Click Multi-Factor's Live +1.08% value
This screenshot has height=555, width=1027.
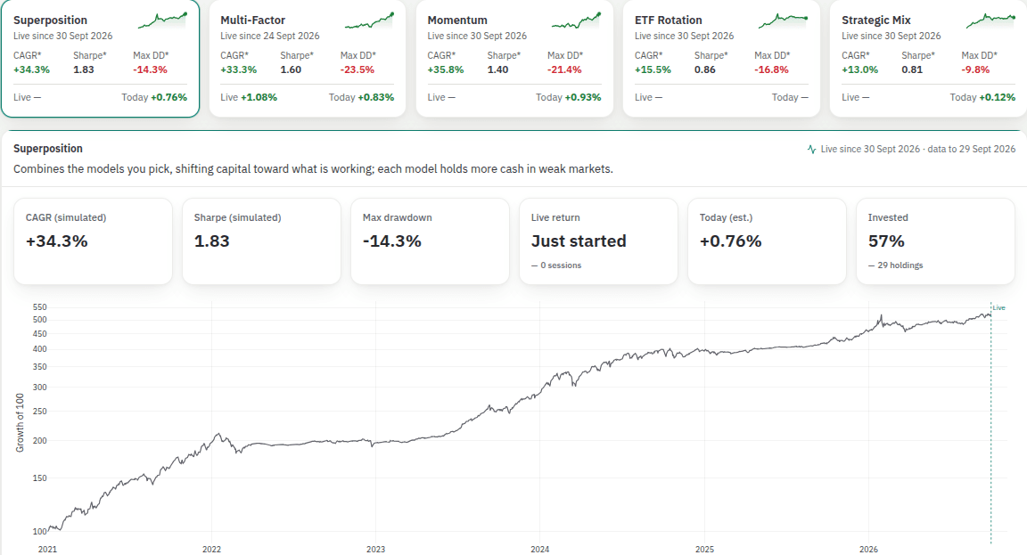point(259,97)
